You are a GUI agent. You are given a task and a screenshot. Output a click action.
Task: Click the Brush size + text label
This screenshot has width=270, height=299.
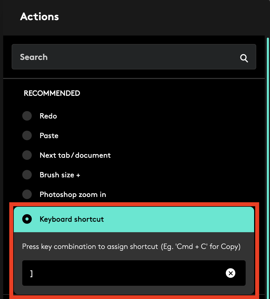(60, 175)
